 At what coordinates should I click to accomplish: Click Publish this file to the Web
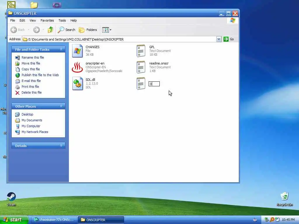click(40, 75)
